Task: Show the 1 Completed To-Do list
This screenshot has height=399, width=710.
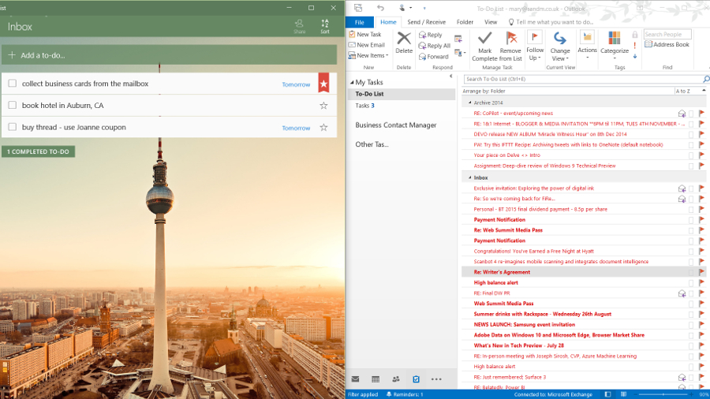Action: tap(38, 151)
